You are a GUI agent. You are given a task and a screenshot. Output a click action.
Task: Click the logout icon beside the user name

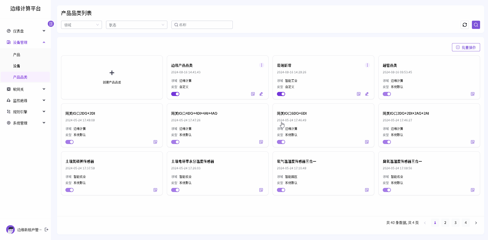click(x=47, y=230)
